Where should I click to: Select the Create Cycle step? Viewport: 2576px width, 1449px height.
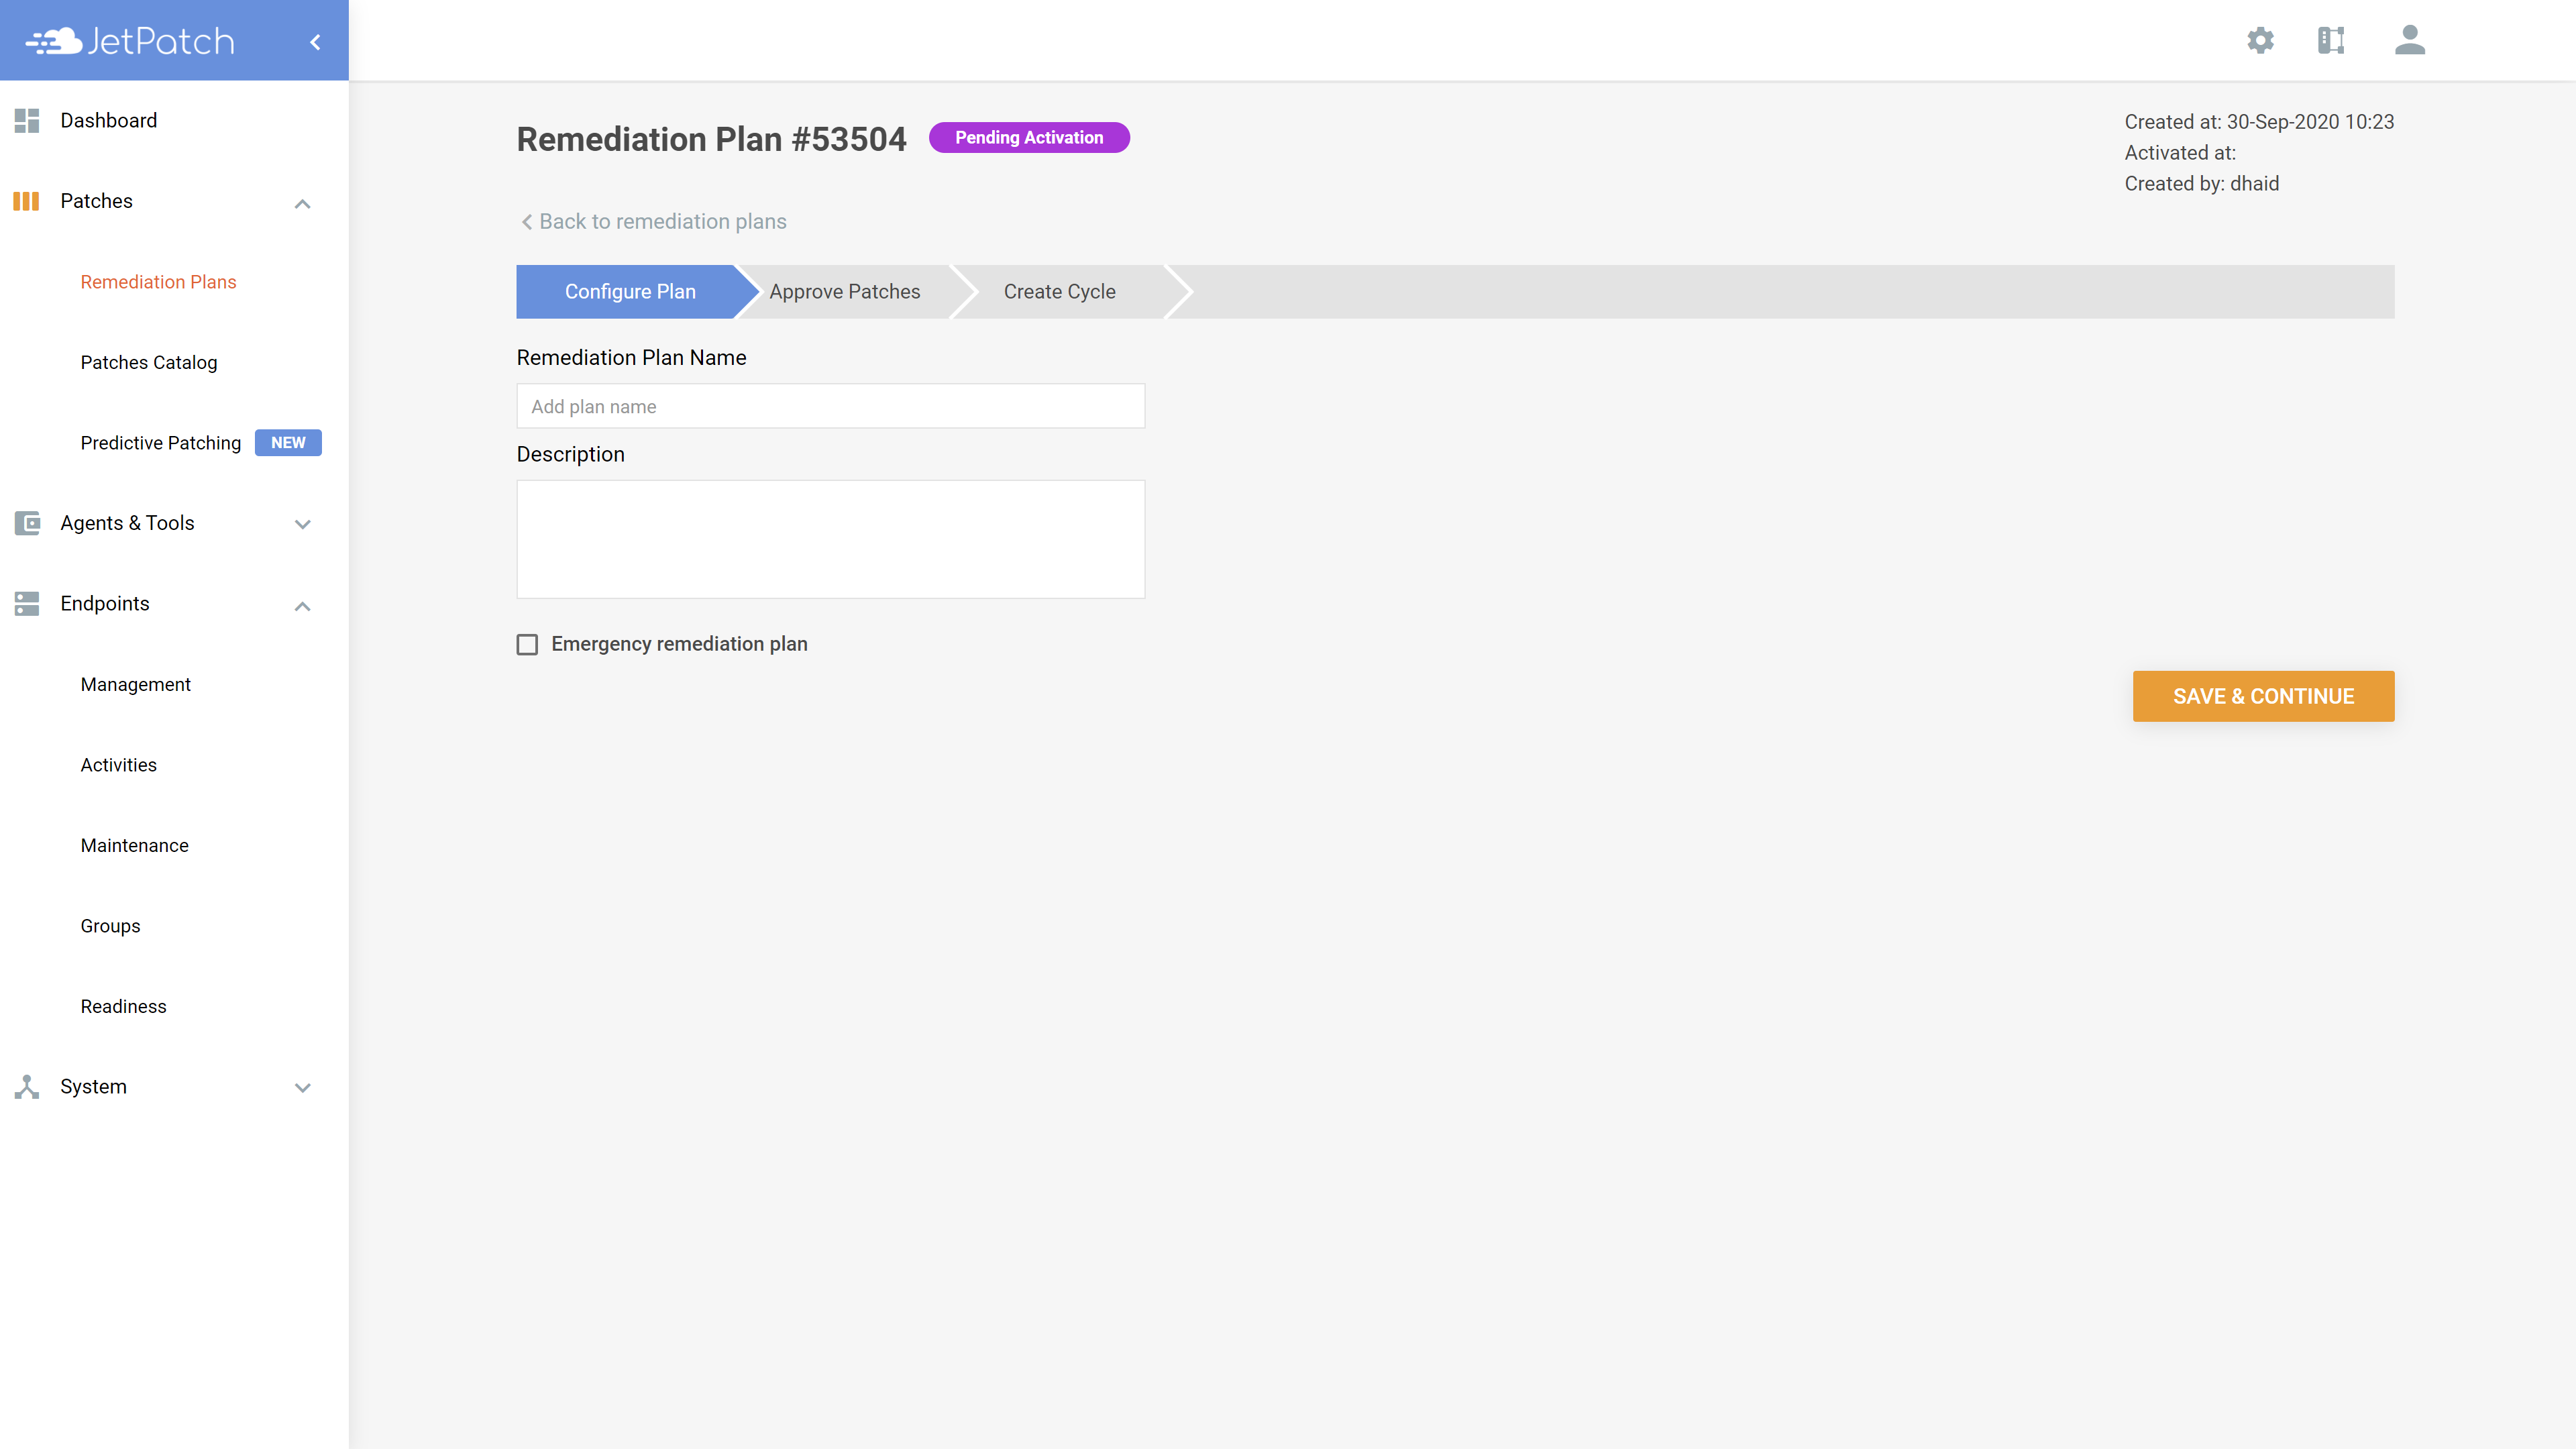click(x=1060, y=292)
